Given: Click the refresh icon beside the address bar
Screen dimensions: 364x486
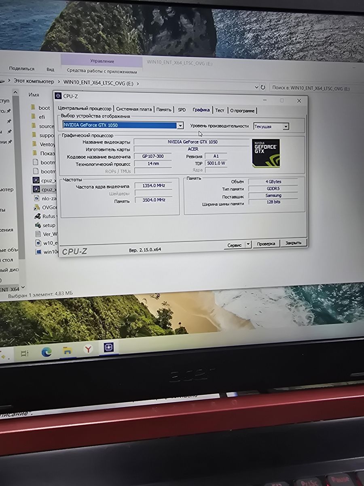Looking at the screenshot, I should tap(263, 87).
